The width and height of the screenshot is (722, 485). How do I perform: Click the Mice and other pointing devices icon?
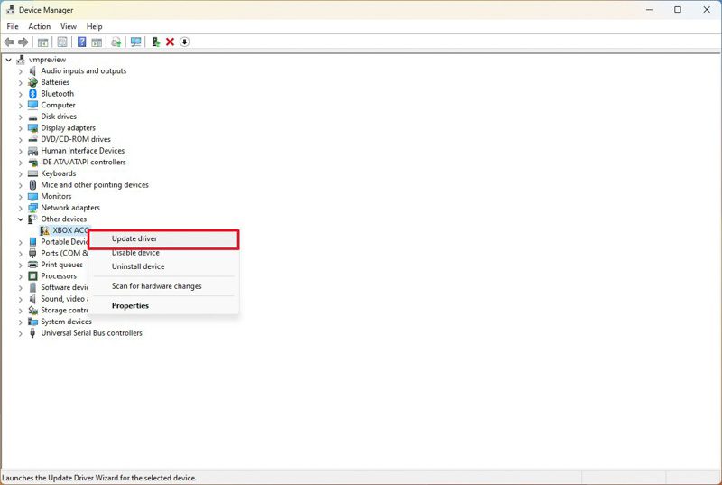pos(32,184)
